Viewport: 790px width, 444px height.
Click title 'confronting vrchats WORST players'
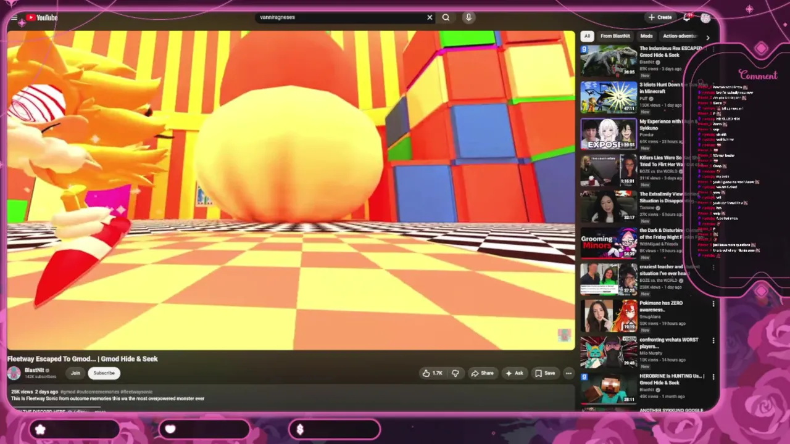click(x=669, y=343)
